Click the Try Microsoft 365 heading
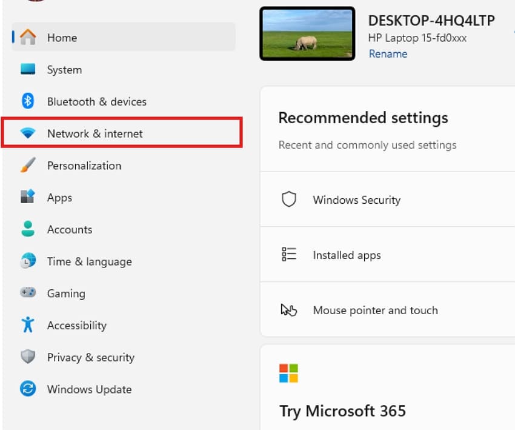515x430 pixels. tap(342, 411)
